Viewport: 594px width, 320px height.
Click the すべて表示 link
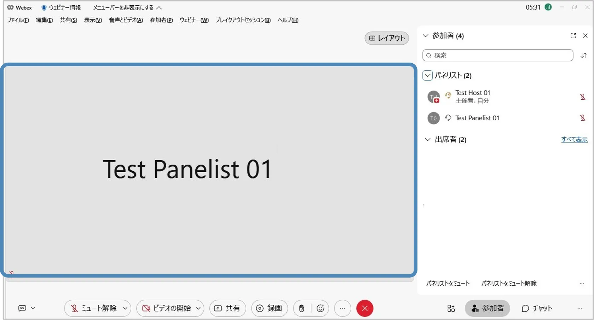(x=574, y=140)
